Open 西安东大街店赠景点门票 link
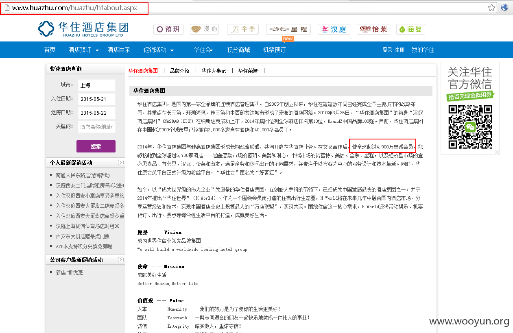The width and height of the screenshot is (513, 333). (83, 236)
